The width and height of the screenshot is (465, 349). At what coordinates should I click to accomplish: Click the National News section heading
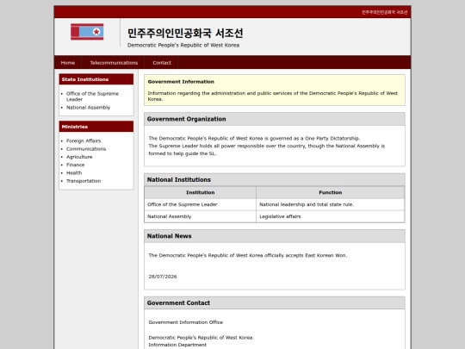(169, 236)
